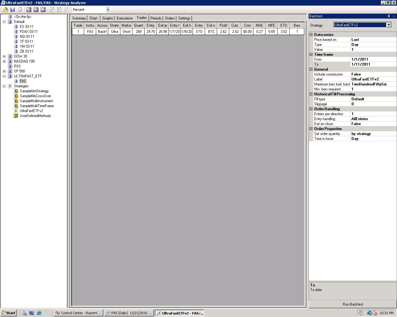This screenshot has width=397, height=317.
Task: Select FAS under ULTRAFAST_ETF
Action: click(x=23, y=81)
